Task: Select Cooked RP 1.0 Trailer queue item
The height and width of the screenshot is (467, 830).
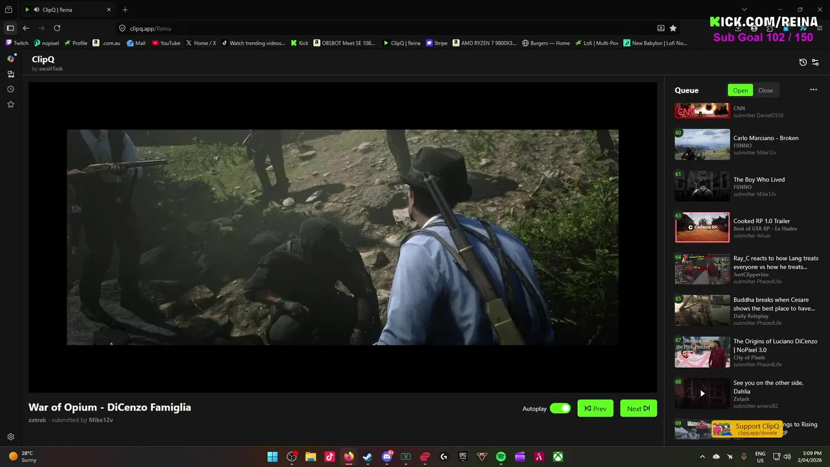Action: [748, 228]
